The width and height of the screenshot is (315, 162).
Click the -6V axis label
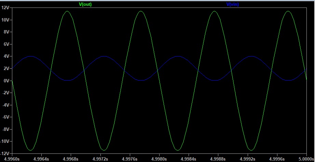(6, 117)
